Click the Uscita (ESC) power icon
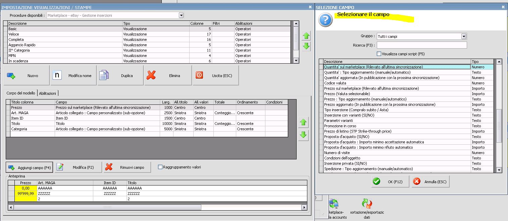This screenshot has height=221, width=508. 199,76
